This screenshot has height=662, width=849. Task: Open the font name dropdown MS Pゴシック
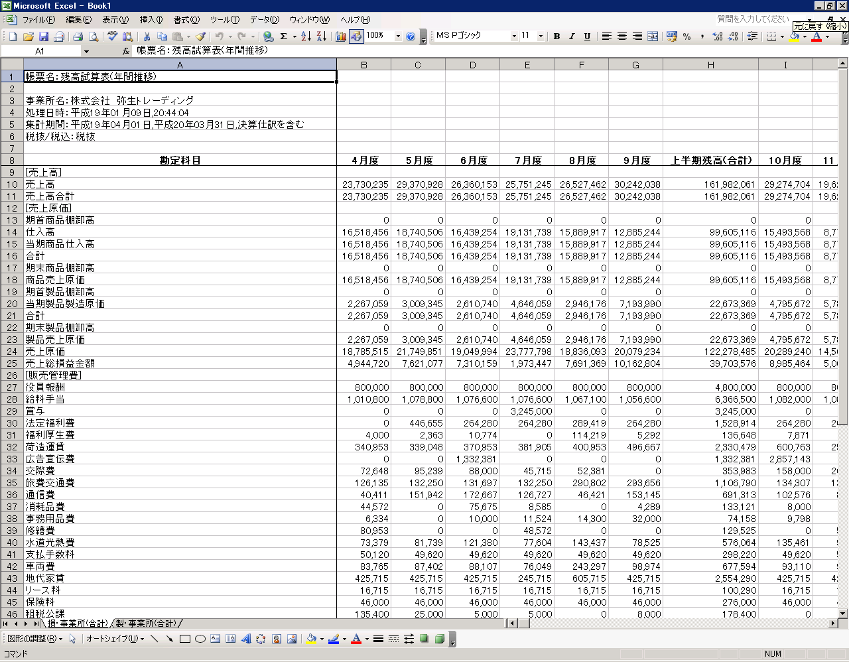(513, 36)
